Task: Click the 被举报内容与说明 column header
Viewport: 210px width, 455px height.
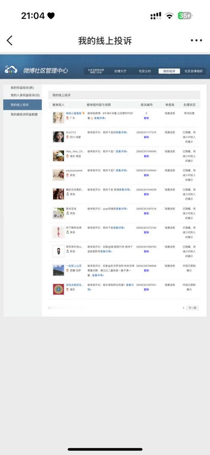Action: point(99,104)
